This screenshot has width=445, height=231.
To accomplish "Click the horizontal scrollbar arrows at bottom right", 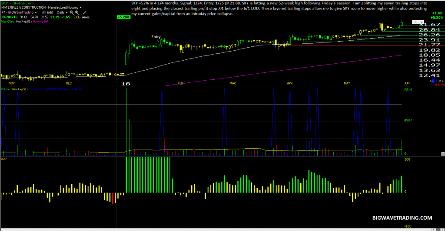I will tap(437, 229).
